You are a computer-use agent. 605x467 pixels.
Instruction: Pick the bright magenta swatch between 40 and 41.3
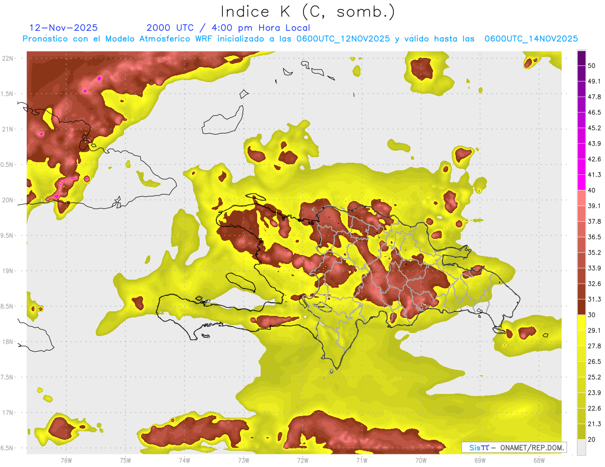(x=582, y=182)
